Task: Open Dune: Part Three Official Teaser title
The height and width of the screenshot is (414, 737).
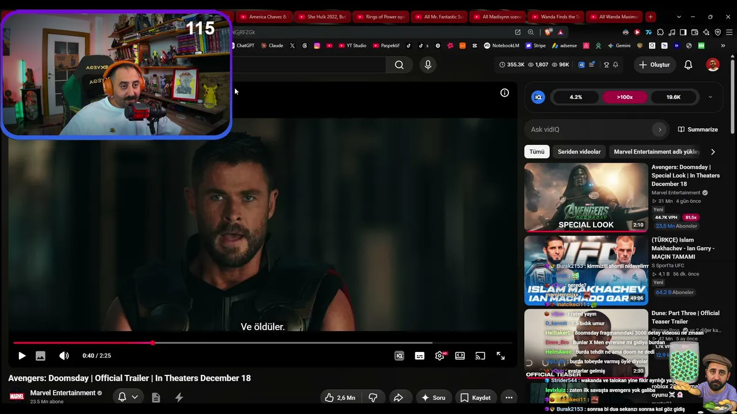Action: 685,317
